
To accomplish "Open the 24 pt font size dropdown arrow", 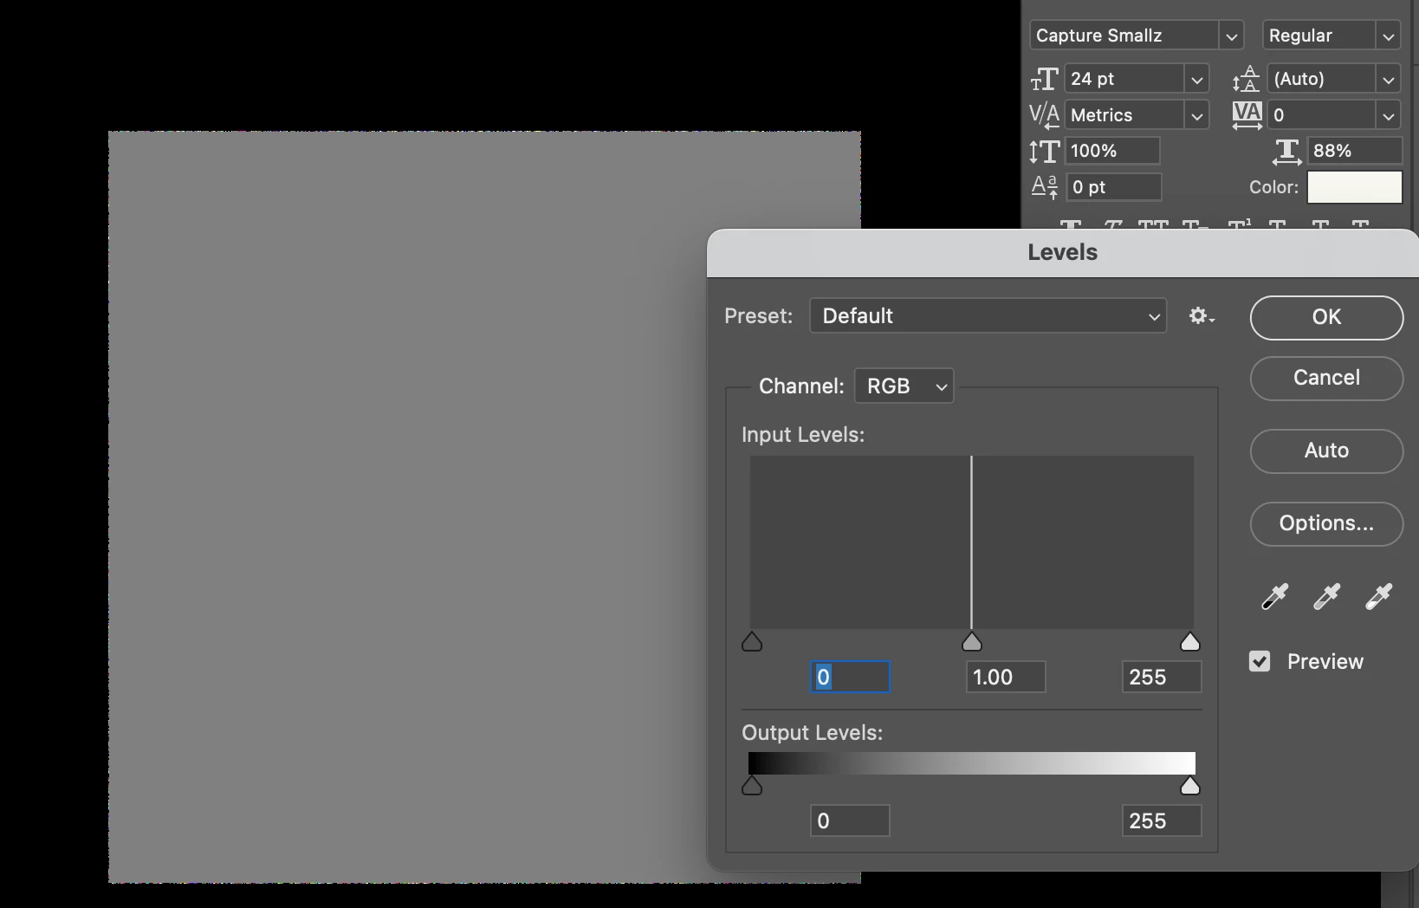I will pos(1196,80).
